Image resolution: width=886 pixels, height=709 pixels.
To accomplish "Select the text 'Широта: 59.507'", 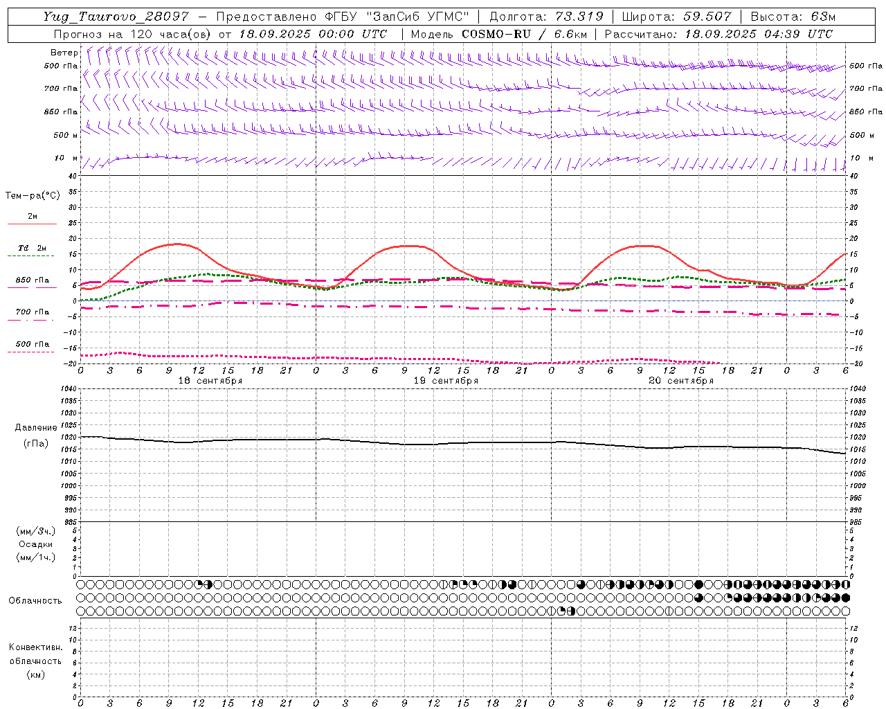I will click(676, 17).
